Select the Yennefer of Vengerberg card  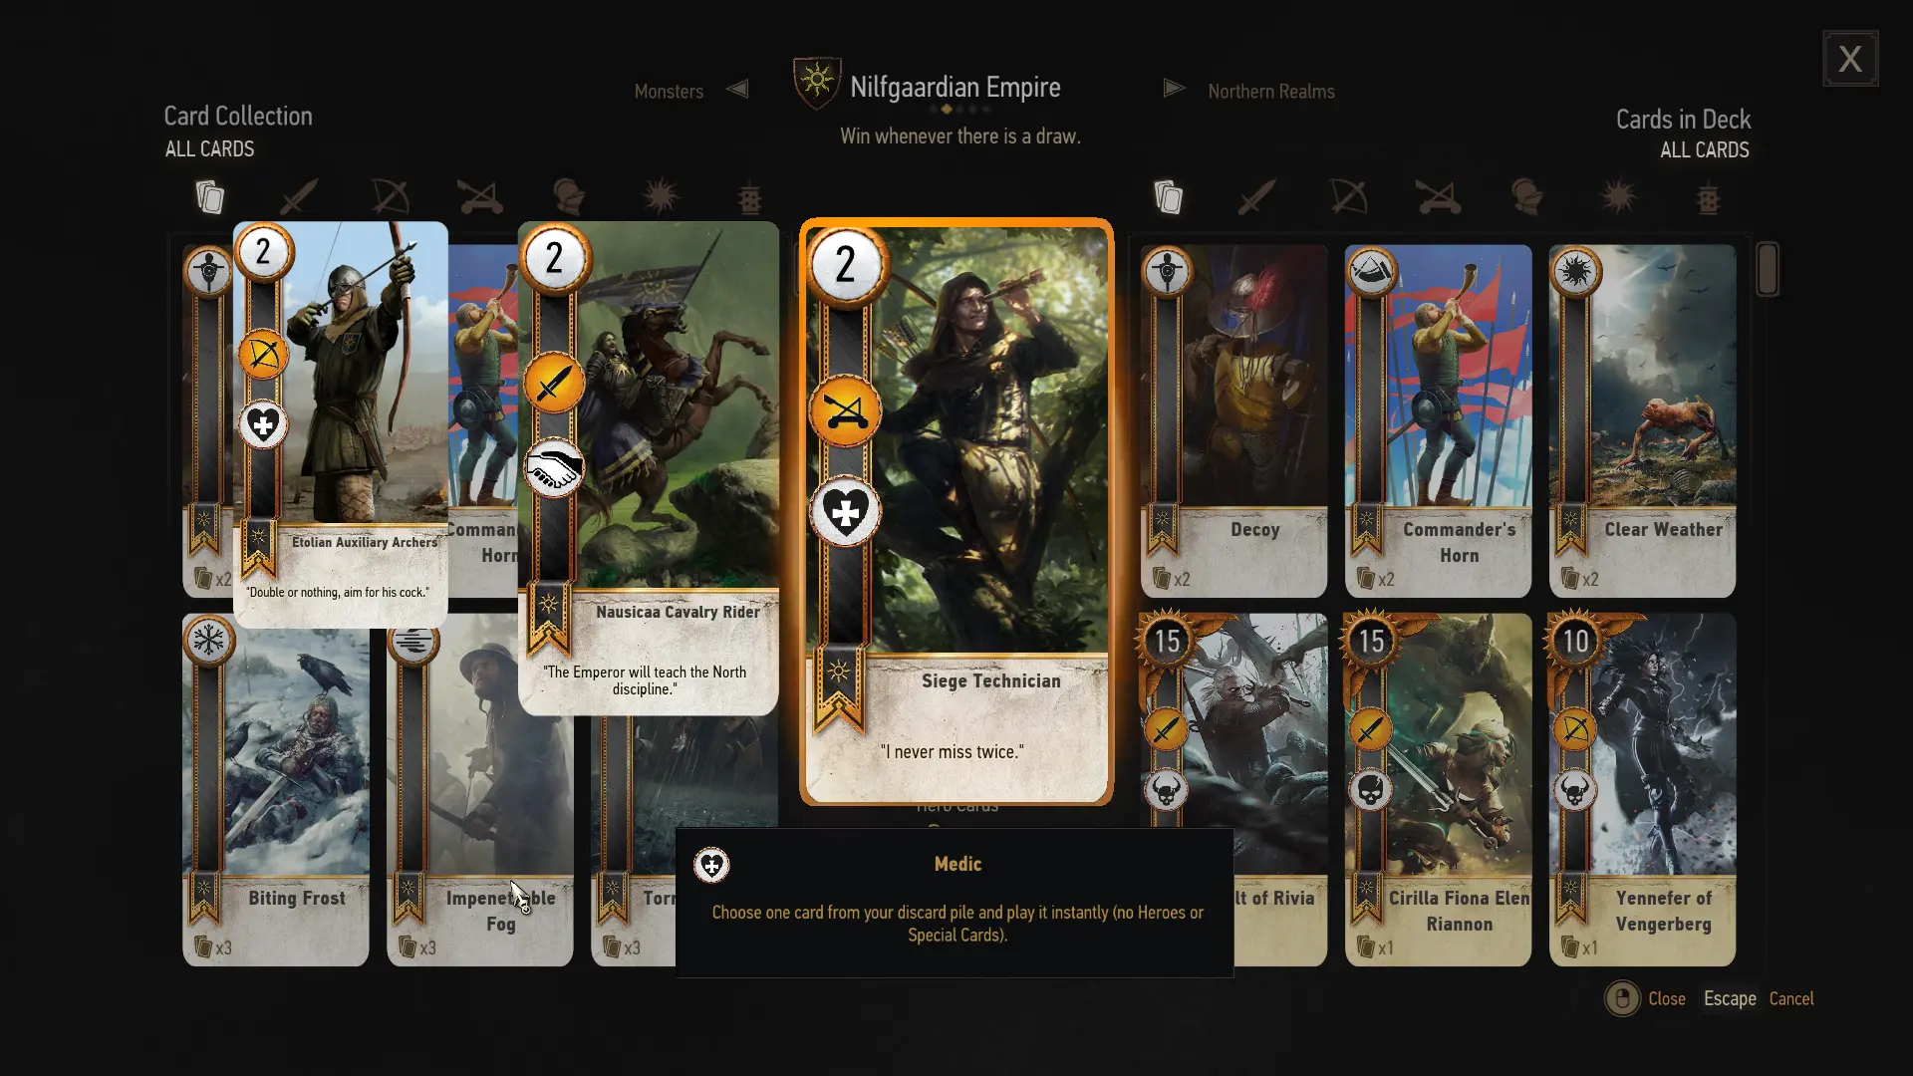pyautogui.click(x=1642, y=789)
